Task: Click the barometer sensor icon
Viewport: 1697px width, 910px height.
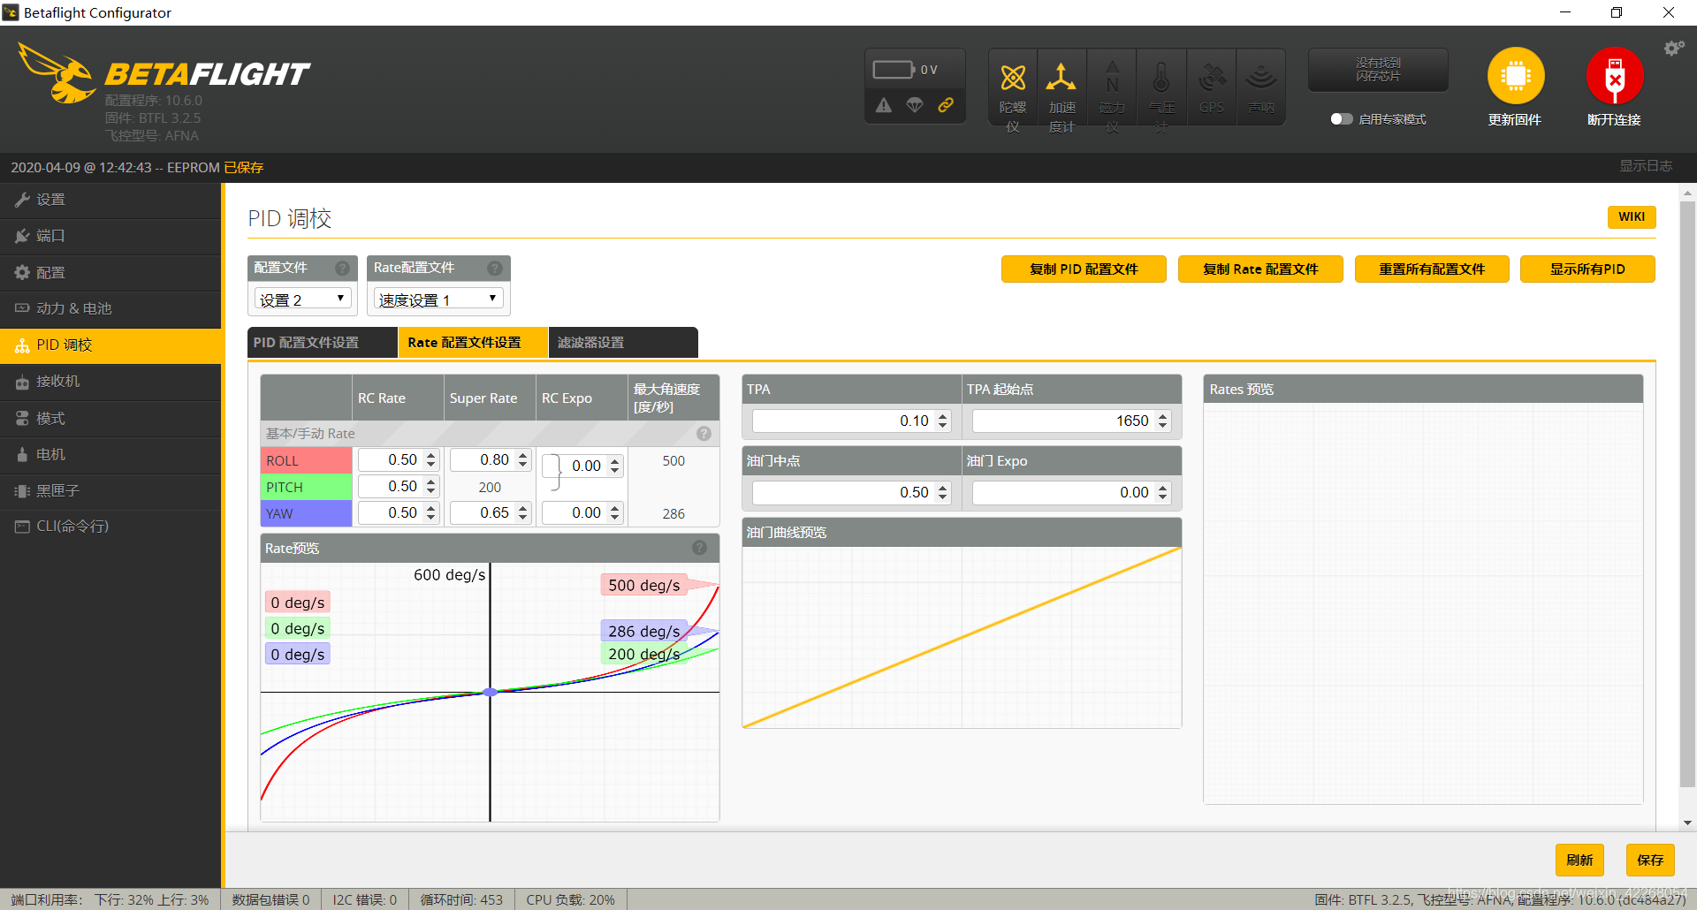Action: [x=1161, y=79]
